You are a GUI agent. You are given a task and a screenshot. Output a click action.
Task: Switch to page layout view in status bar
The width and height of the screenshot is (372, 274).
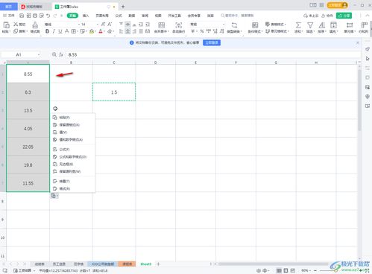(286, 270)
